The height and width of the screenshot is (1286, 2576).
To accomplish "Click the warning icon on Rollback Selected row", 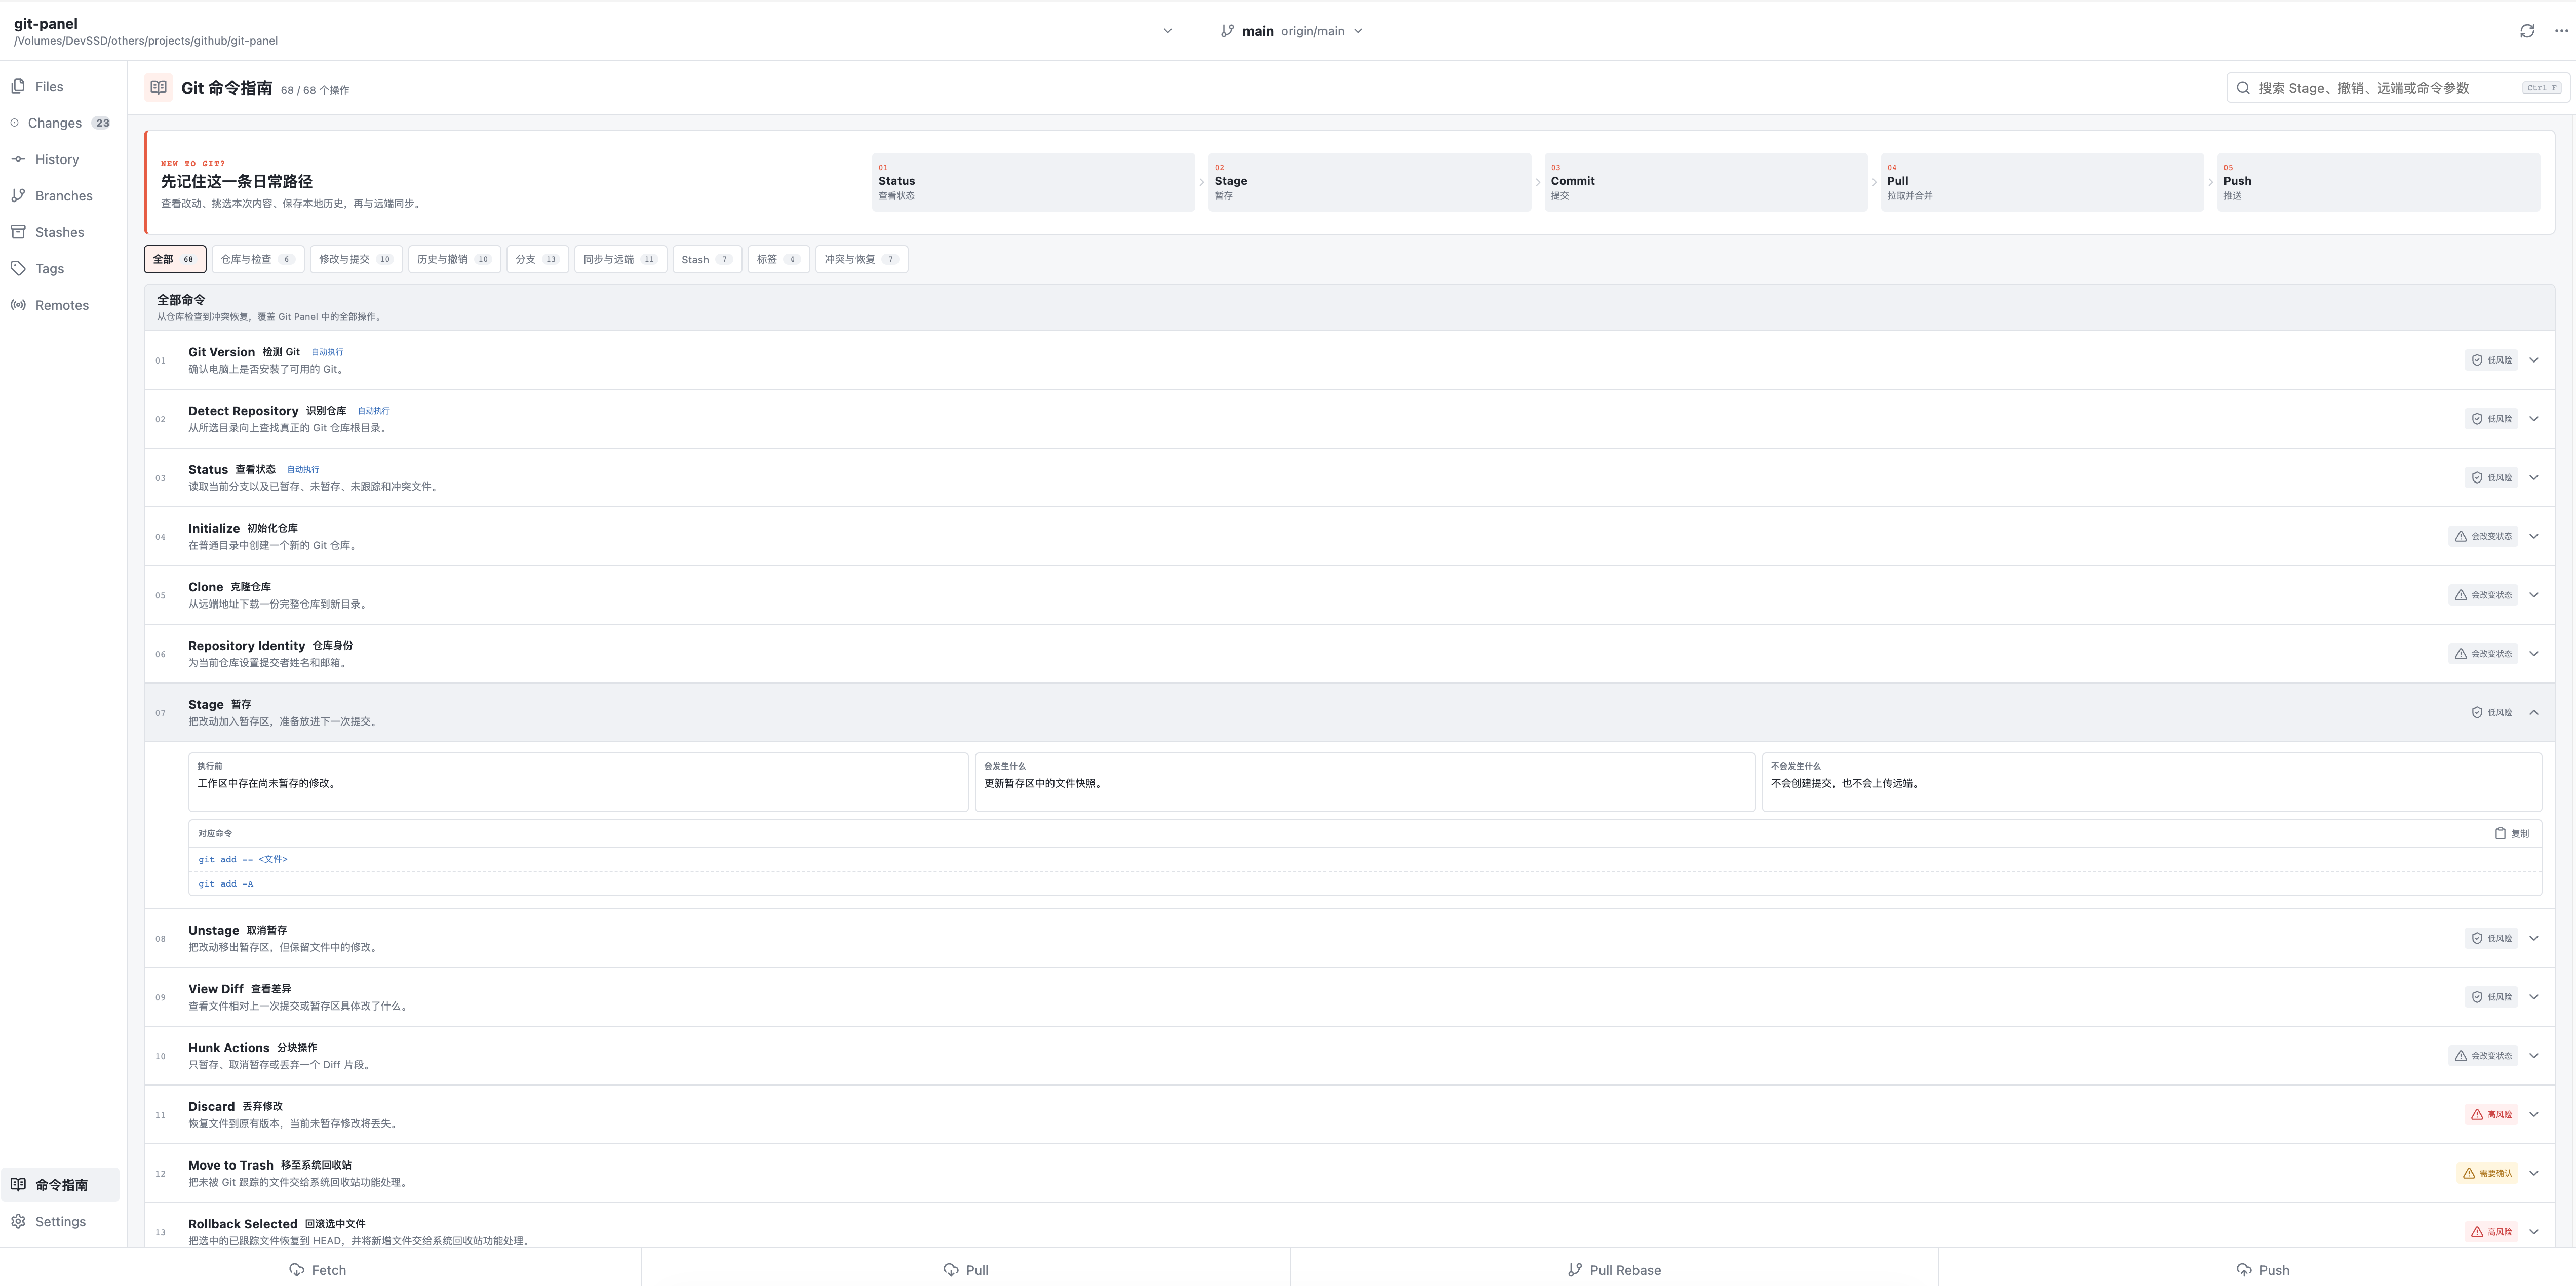I will pyautogui.click(x=2477, y=1232).
